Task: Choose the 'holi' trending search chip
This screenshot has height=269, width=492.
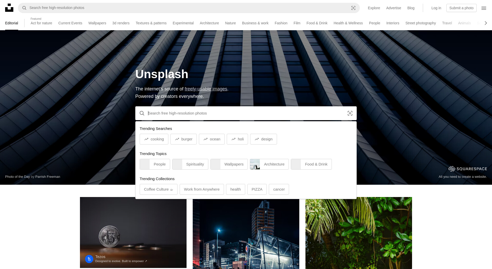Action: (237, 139)
